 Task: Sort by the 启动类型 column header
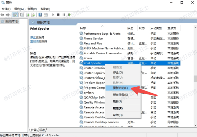coord(156,28)
